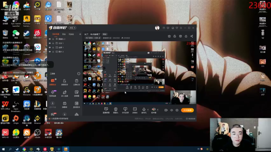Lock the 图片 2 source

(x=53, y=52)
